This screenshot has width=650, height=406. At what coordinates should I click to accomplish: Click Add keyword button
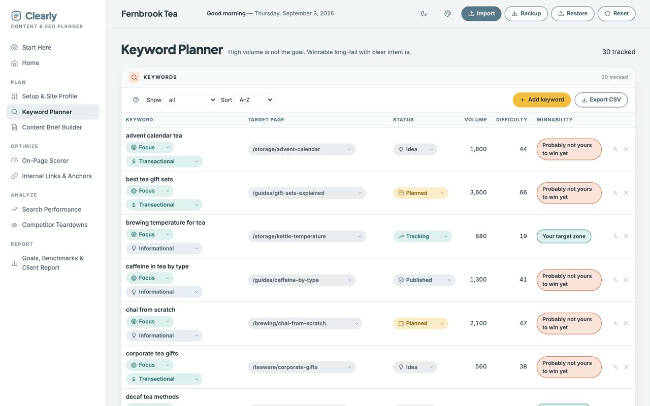click(x=542, y=100)
